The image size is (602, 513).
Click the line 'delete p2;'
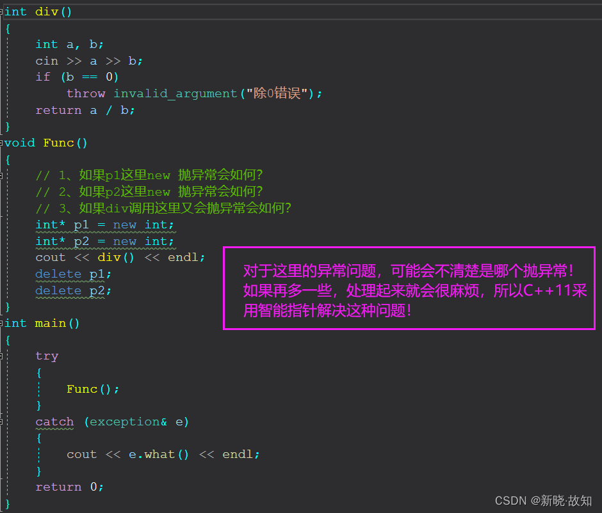(74, 290)
